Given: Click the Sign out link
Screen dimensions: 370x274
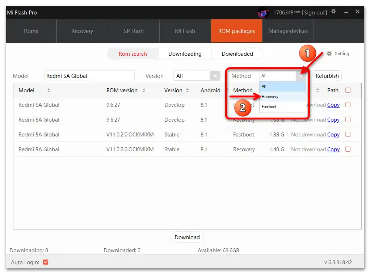Looking at the screenshot, I should coord(314,13).
